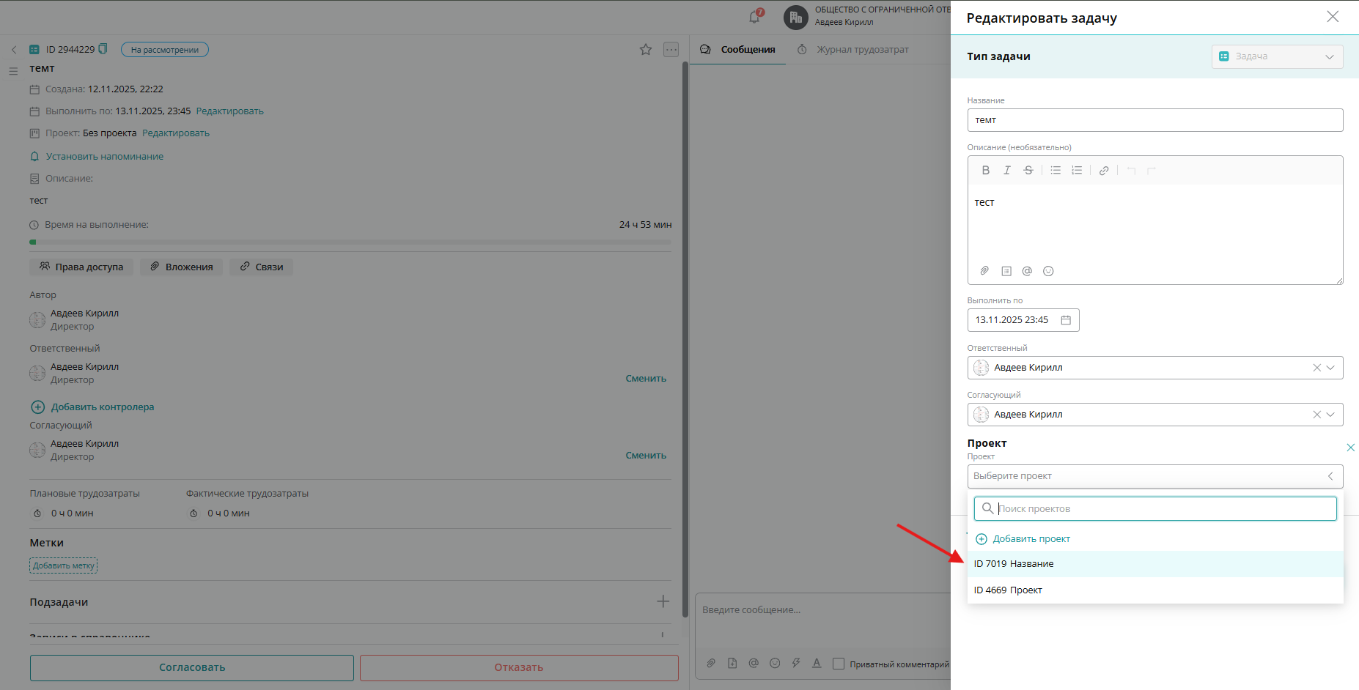Clear the responsible person selection

pyautogui.click(x=1316, y=368)
